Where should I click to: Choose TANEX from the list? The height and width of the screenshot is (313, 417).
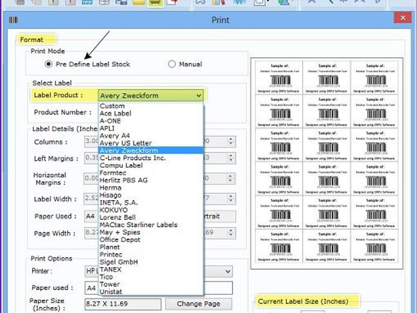151,269
